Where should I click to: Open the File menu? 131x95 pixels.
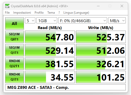7,13
